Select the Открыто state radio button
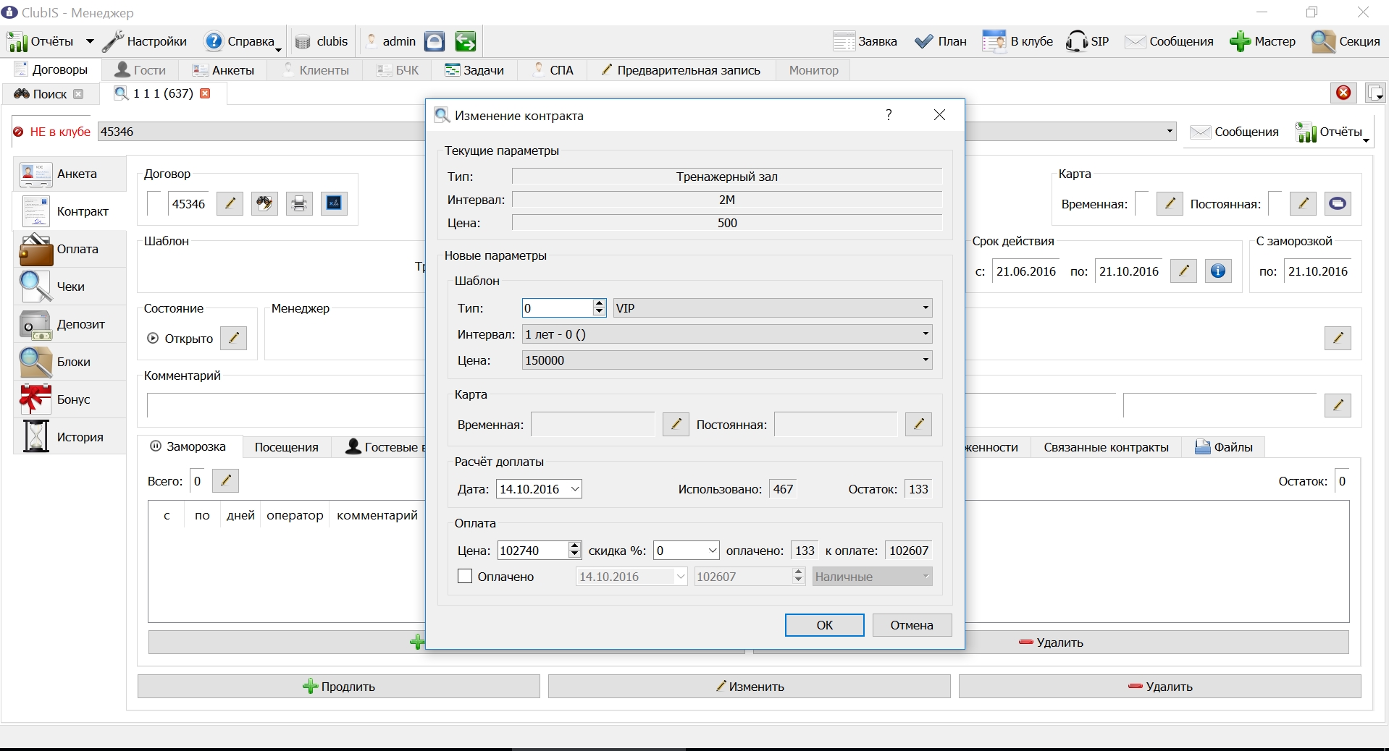Viewport: 1389px width, 751px height. (153, 338)
